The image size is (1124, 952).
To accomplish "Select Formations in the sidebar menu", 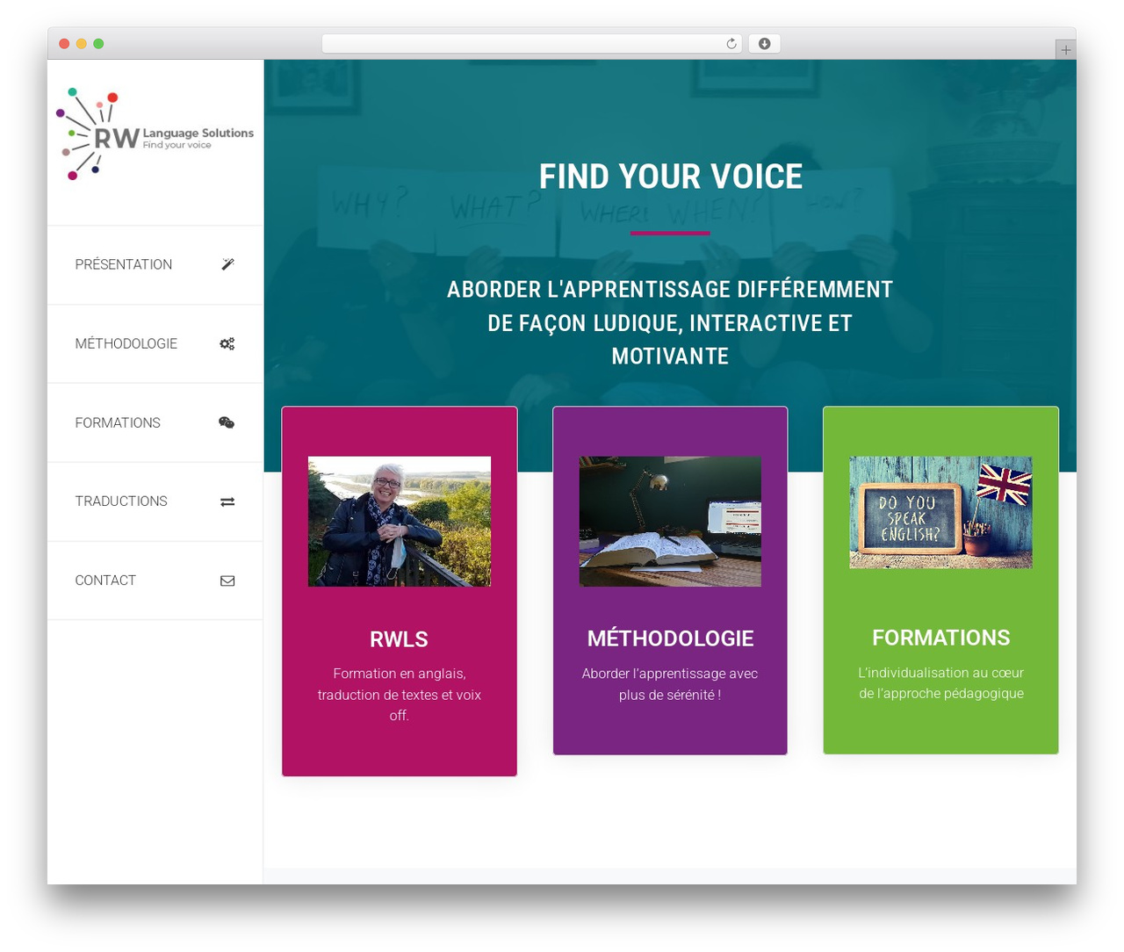I will tap(155, 422).
